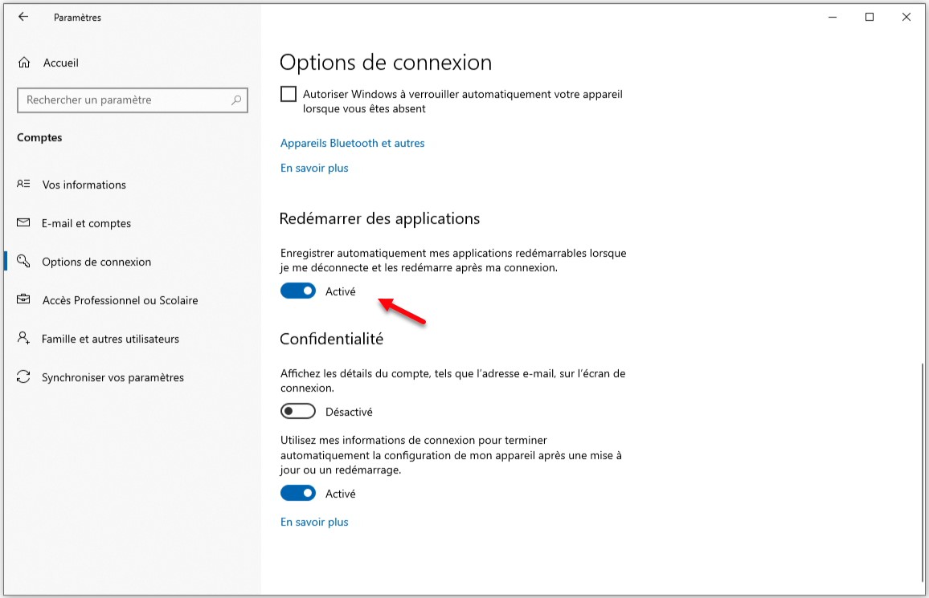929x598 pixels.
Task: Click En savoir plus under Confidentialité
Action: (314, 522)
